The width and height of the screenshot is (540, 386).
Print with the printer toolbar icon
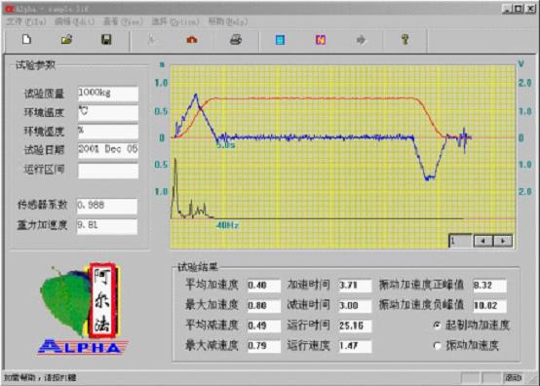(236, 40)
